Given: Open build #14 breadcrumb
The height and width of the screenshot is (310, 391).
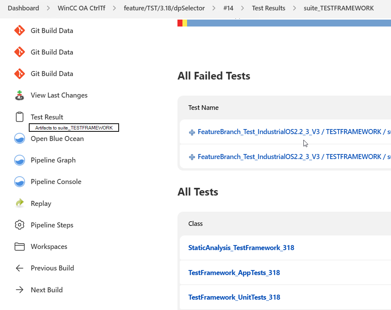Looking at the screenshot, I should 229,8.
